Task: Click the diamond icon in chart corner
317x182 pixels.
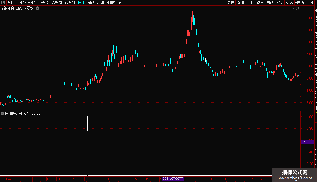Action: [292, 8]
